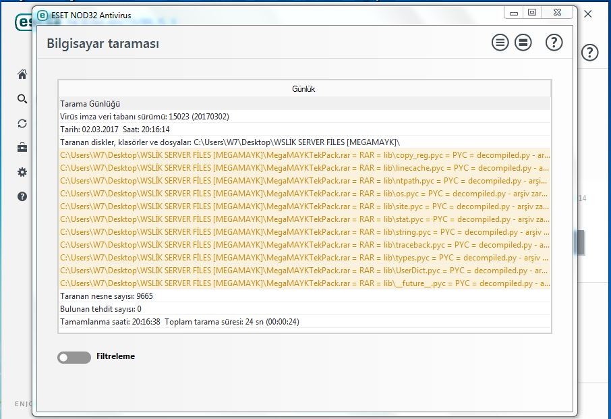Select the lib\string.pyc log row
Viewport: 611px width, 419px height.
tap(305, 232)
